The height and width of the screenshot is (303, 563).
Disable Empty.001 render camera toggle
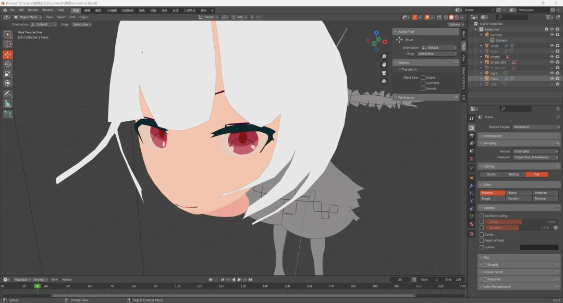[x=558, y=62]
